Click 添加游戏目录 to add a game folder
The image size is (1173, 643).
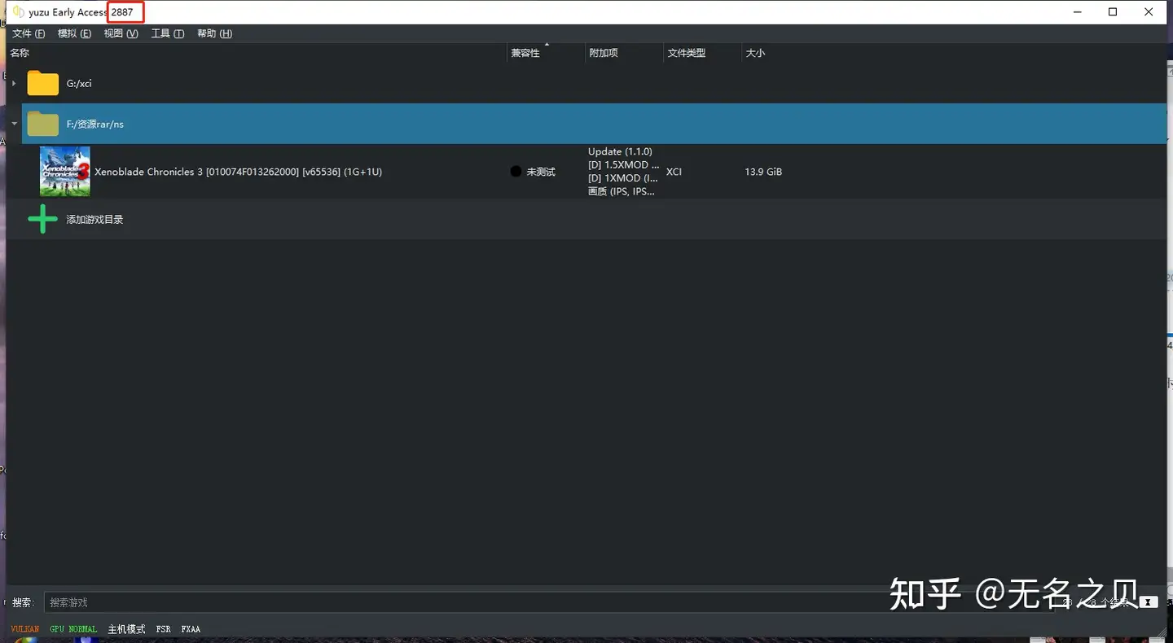click(x=94, y=220)
